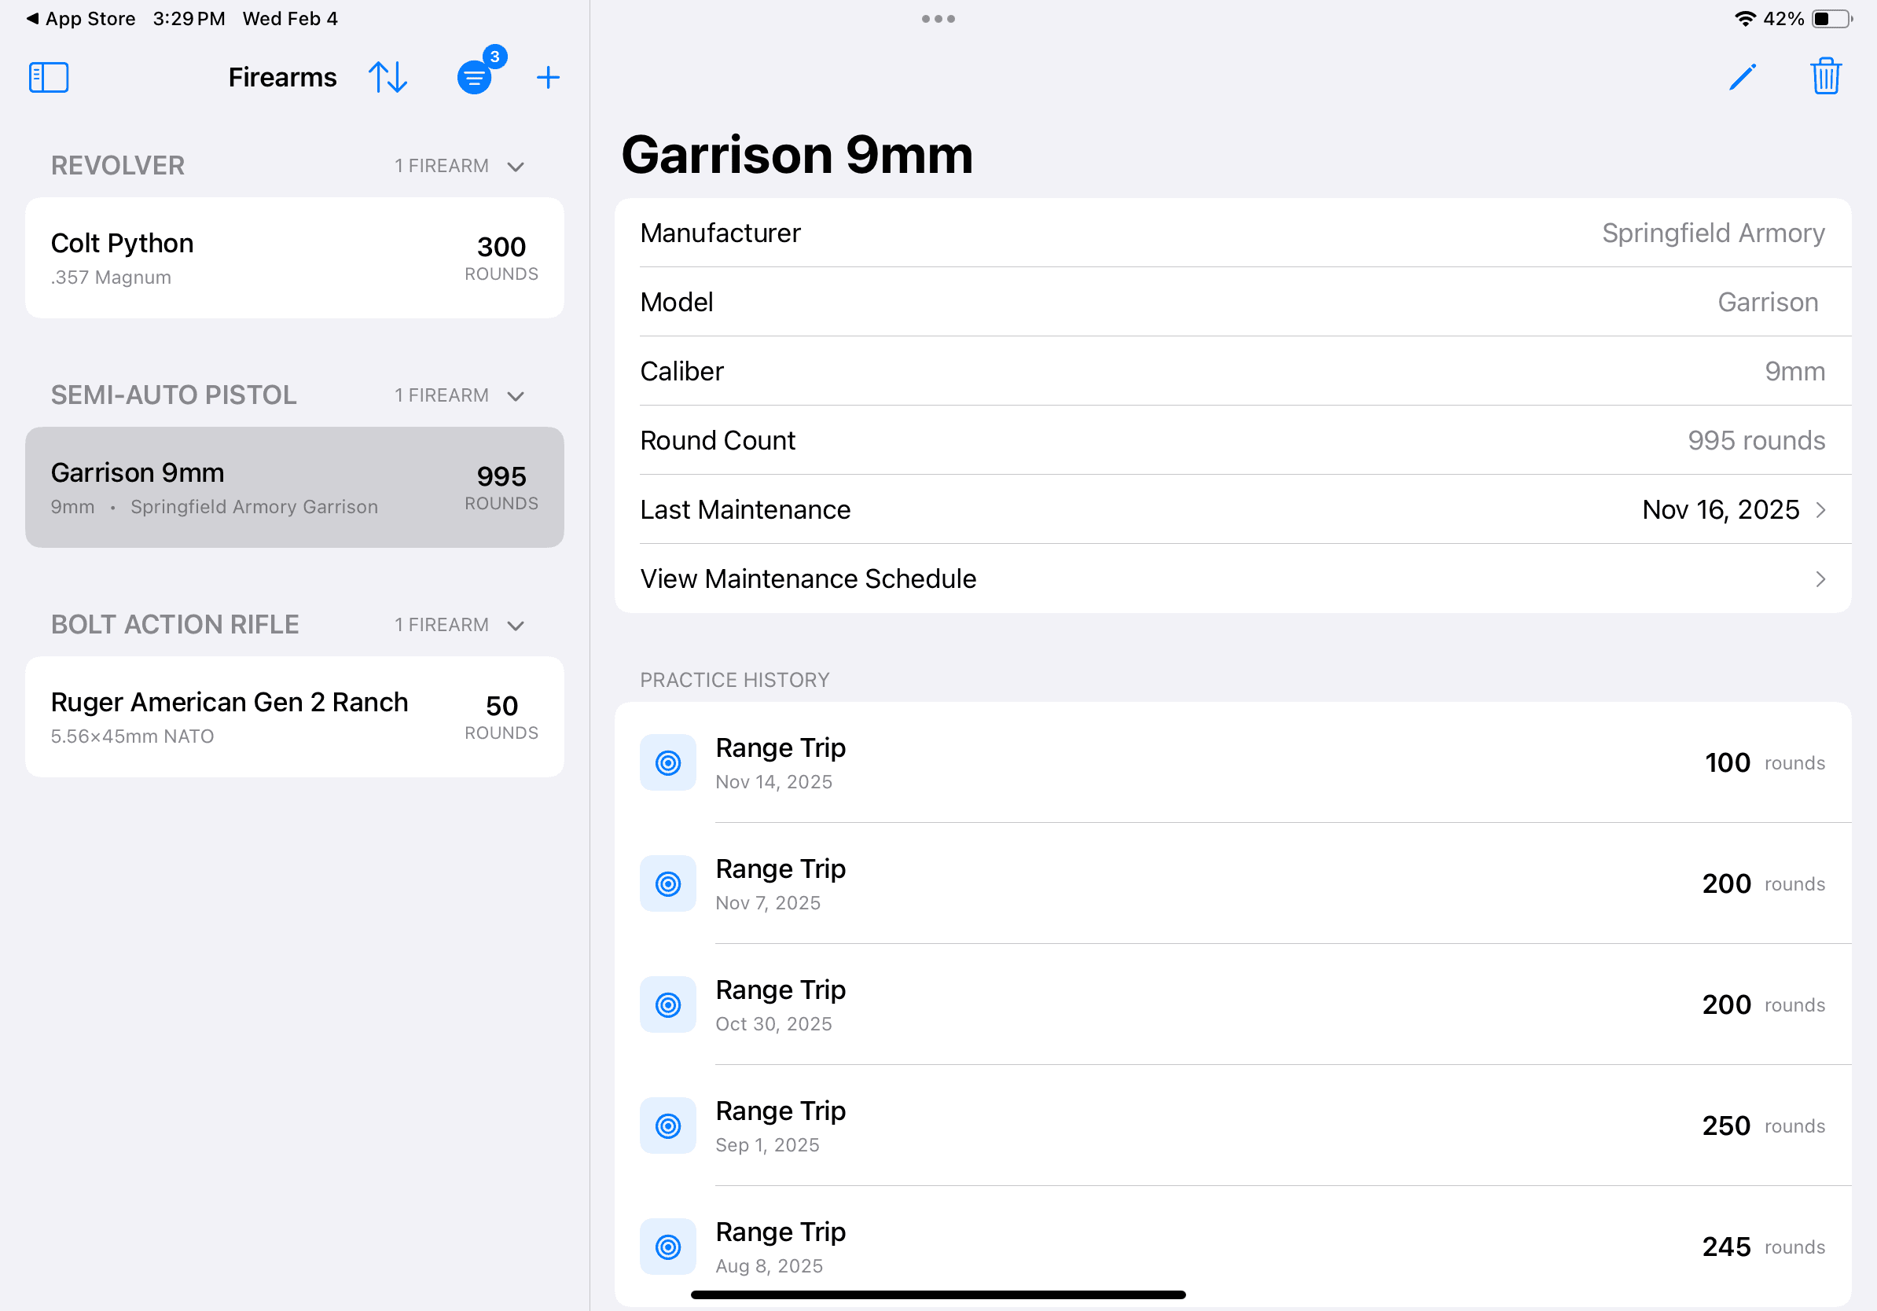The image size is (1877, 1311).
Task: Add a new firearm using the plus icon
Action: [x=548, y=77]
